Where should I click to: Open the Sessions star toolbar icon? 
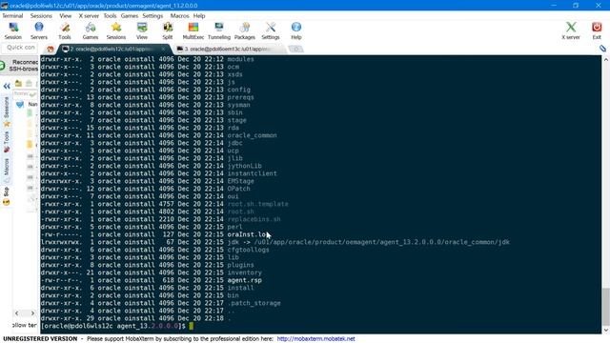coord(116,30)
